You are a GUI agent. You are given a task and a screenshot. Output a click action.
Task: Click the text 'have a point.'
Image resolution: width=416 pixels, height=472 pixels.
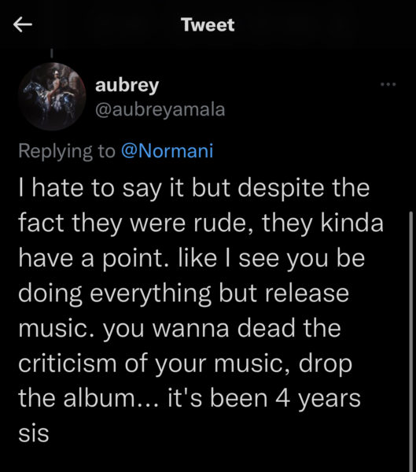tap(90, 259)
